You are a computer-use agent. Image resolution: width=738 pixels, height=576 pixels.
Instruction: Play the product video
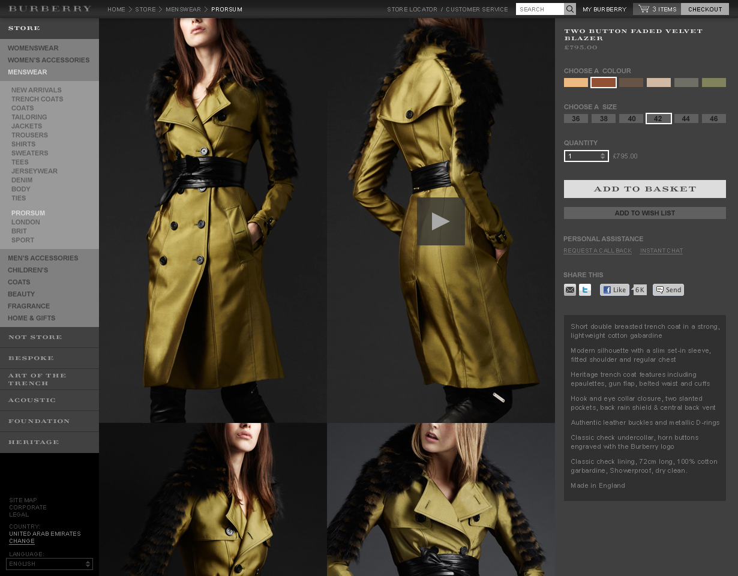coord(441,221)
